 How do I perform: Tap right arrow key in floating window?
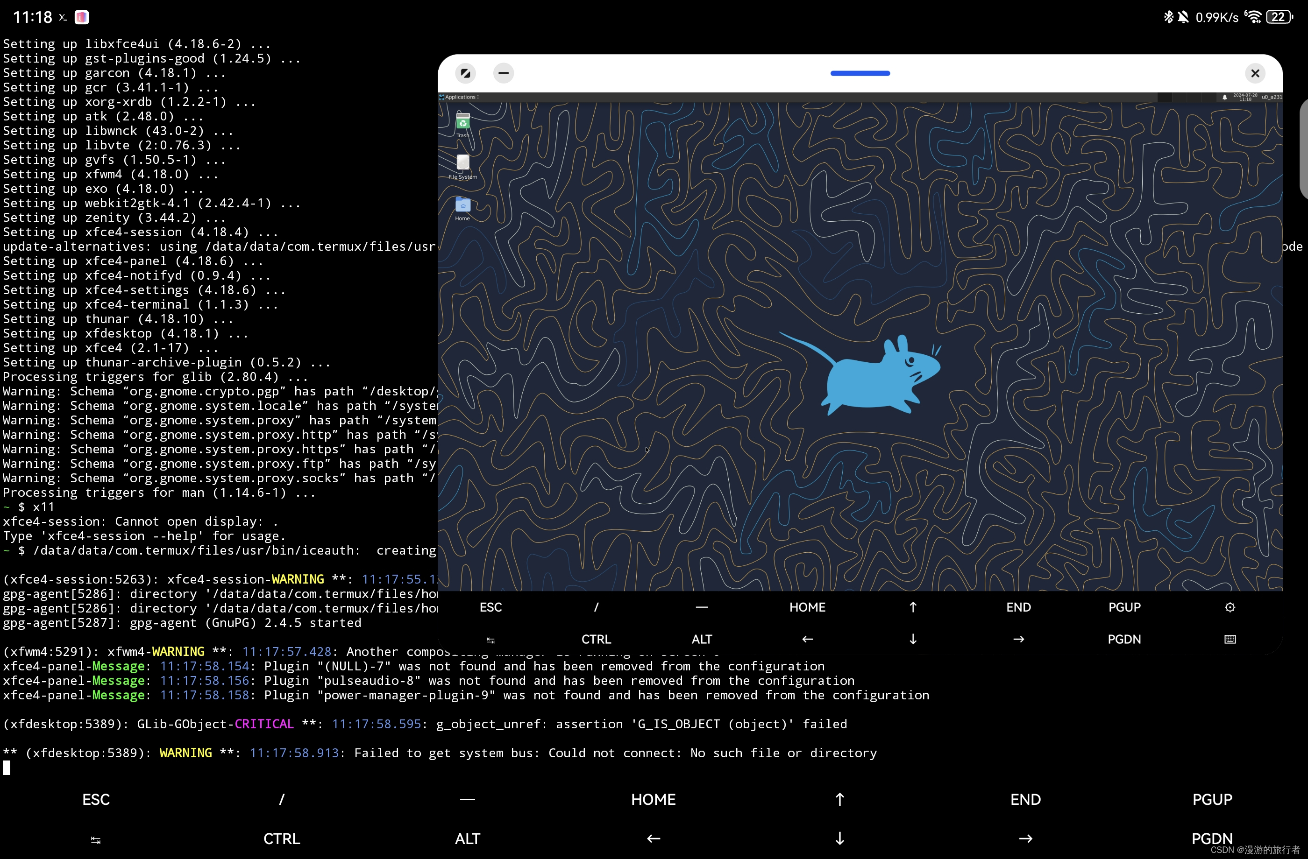pyautogui.click(x=1018, y=639)
